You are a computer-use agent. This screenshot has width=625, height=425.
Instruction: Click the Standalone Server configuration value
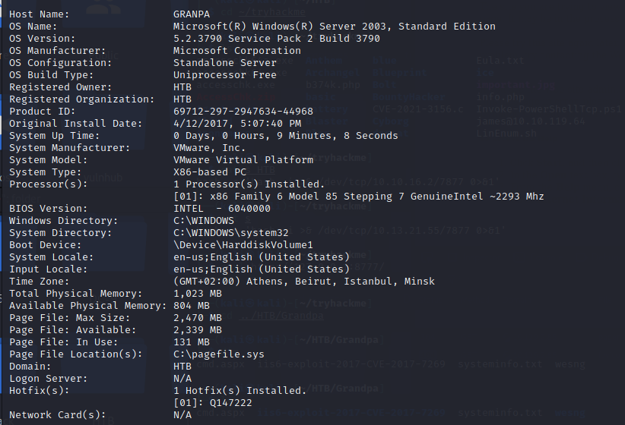click(224, 63)
